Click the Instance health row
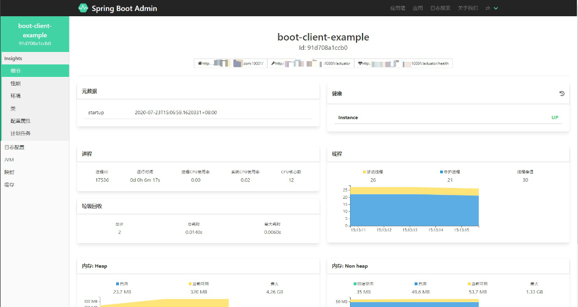 tap(448, 117)
